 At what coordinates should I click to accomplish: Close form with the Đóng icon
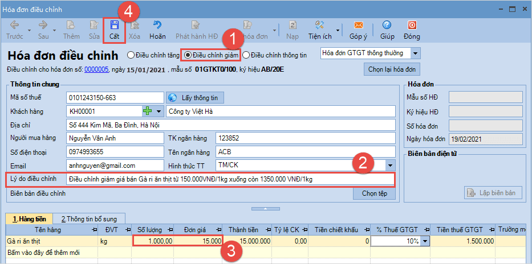tap(412, 26)
